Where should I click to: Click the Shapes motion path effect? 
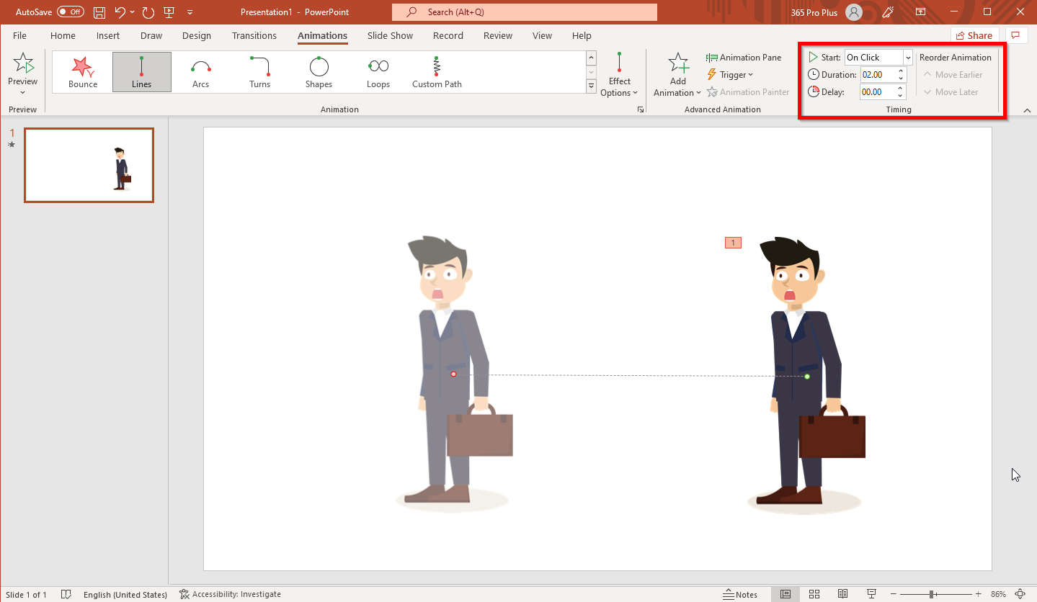tap(319, 71)
